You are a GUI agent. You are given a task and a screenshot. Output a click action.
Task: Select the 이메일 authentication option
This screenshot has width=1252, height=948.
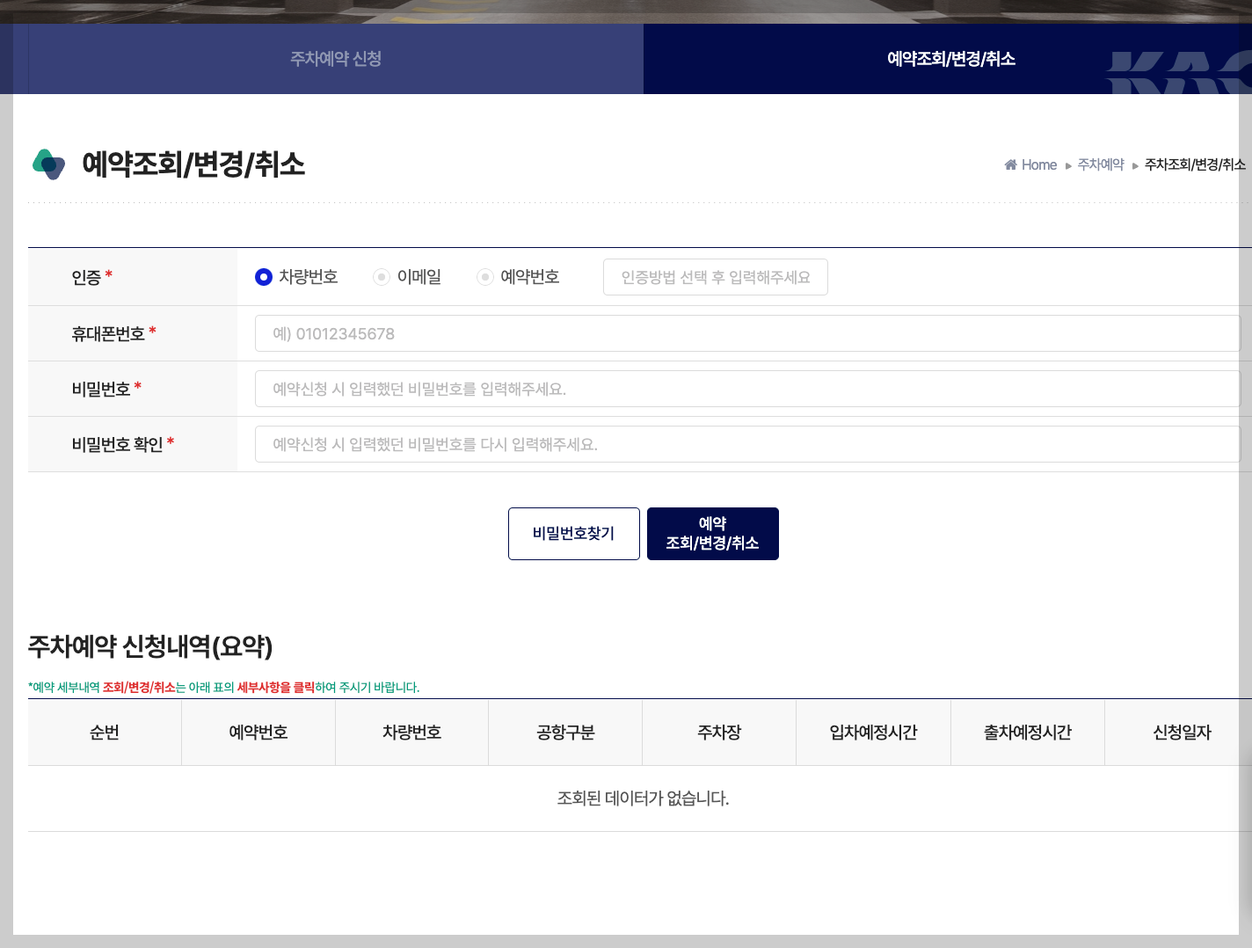(381, 277)
